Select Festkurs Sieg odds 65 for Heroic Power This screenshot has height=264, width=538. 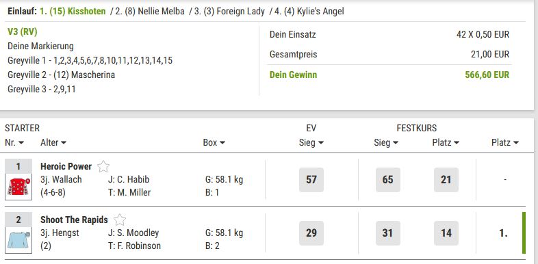coord(387,180)
